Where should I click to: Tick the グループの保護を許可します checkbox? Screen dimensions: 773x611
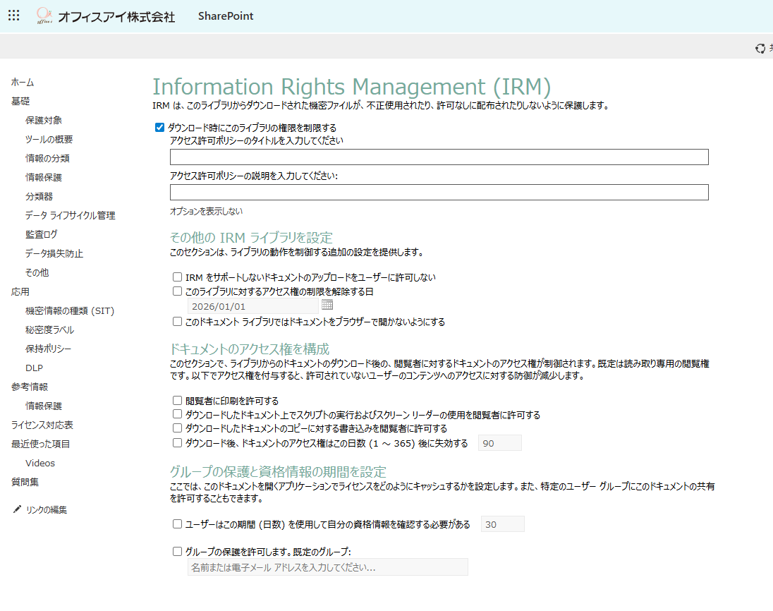point(178,552)
